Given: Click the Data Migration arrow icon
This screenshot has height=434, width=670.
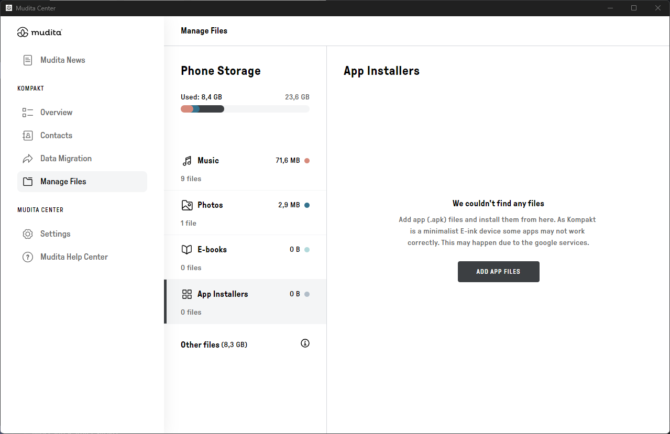Looking at the screenshot, I should [x=28, y=159].
